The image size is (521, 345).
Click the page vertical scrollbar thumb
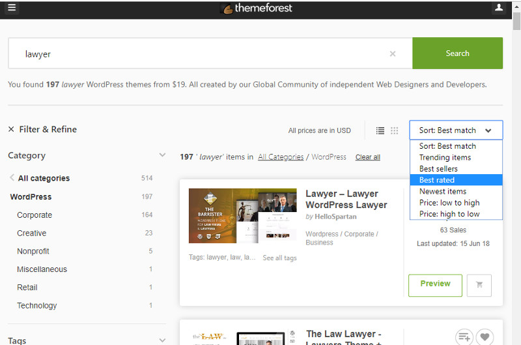pyautogui.click(x=516, y=22)
